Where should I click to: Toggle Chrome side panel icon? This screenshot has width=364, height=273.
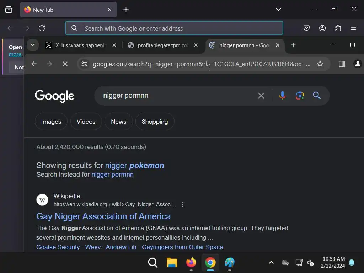pos(342,64)
